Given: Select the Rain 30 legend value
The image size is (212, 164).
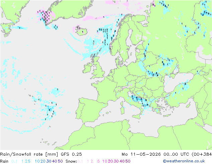Looking at the screenshot, I should 49,161.
